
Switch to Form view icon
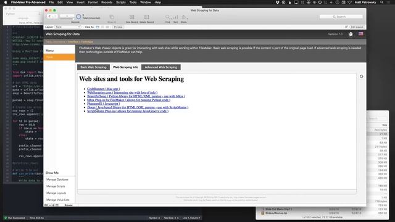(x=98, y=27)
